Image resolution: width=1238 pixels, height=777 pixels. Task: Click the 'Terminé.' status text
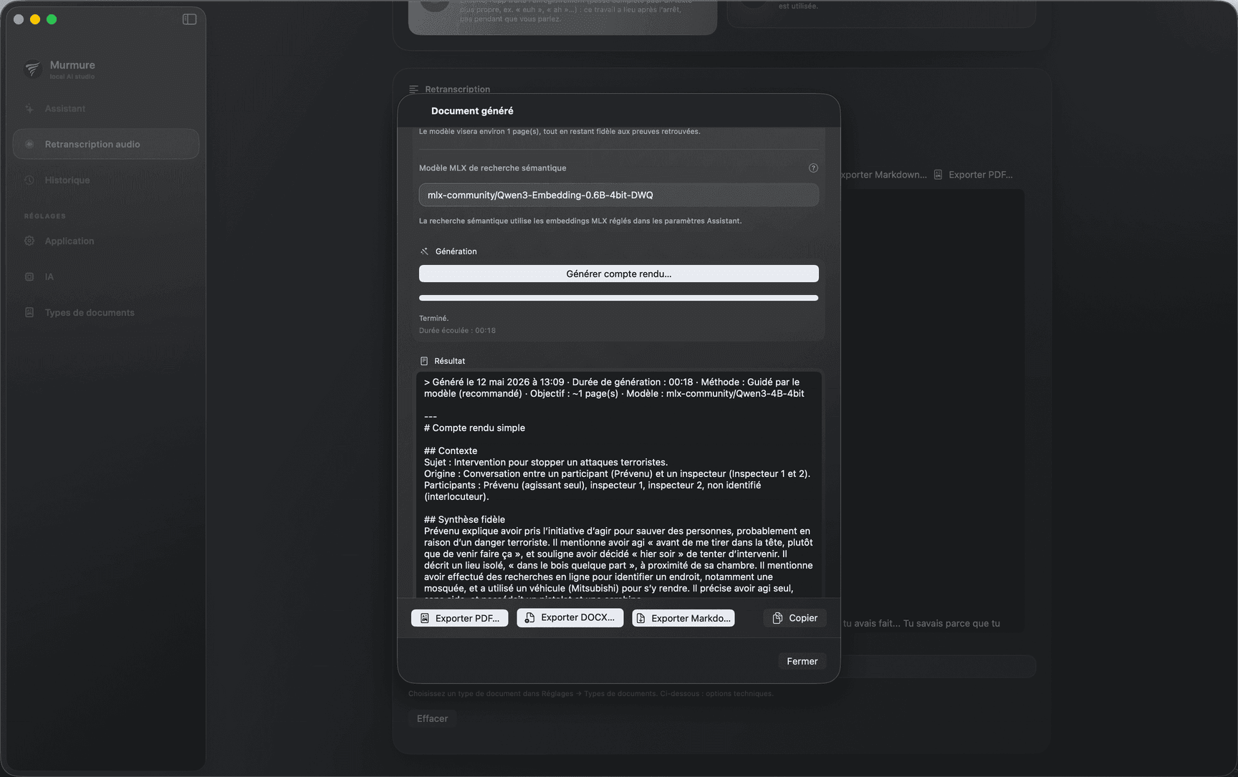(433, 318)
